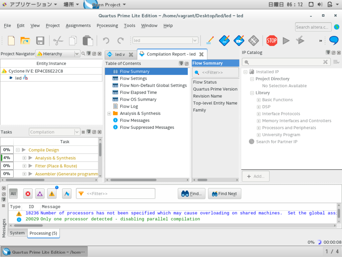Screen dimensions: 342x257
Task: Start compilation with the play icon
Action: click(x=286, y=40)
